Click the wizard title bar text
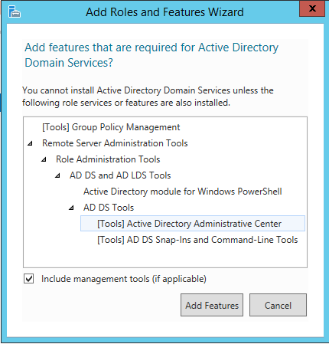The width and height of the screenshot is (329, 344). 164,12
